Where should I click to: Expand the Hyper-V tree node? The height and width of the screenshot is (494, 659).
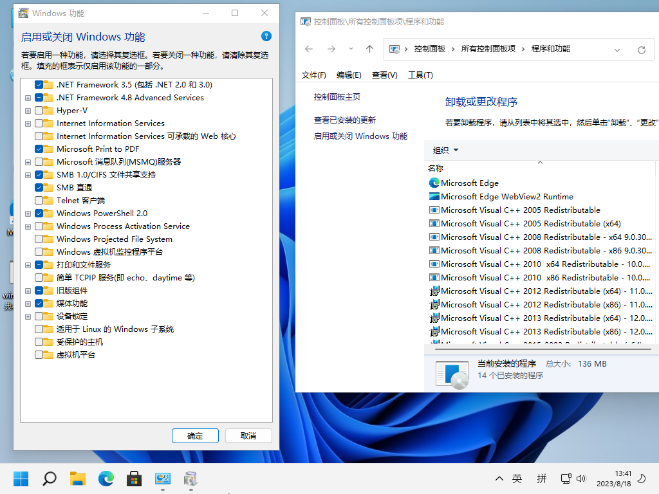28,111
